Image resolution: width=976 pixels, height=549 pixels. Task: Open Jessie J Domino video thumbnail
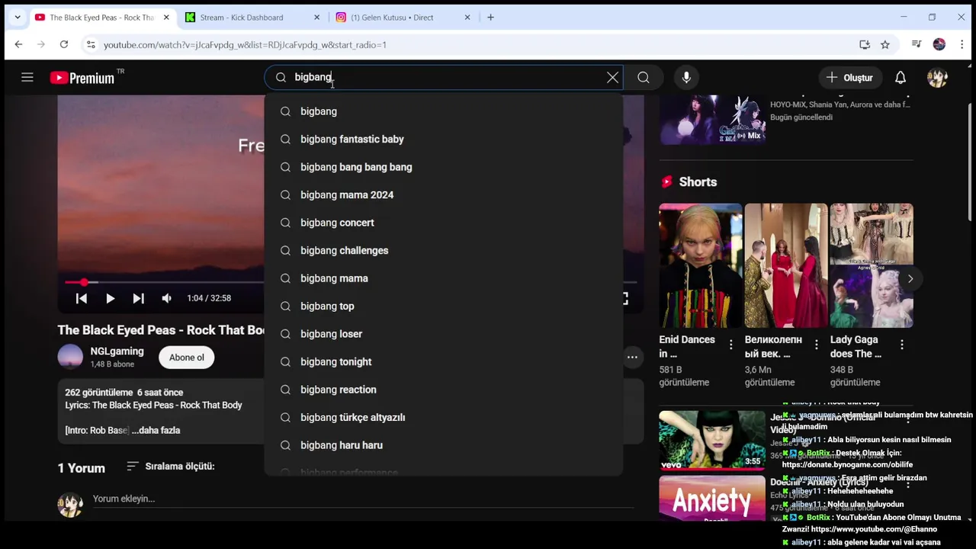point(711,440)
